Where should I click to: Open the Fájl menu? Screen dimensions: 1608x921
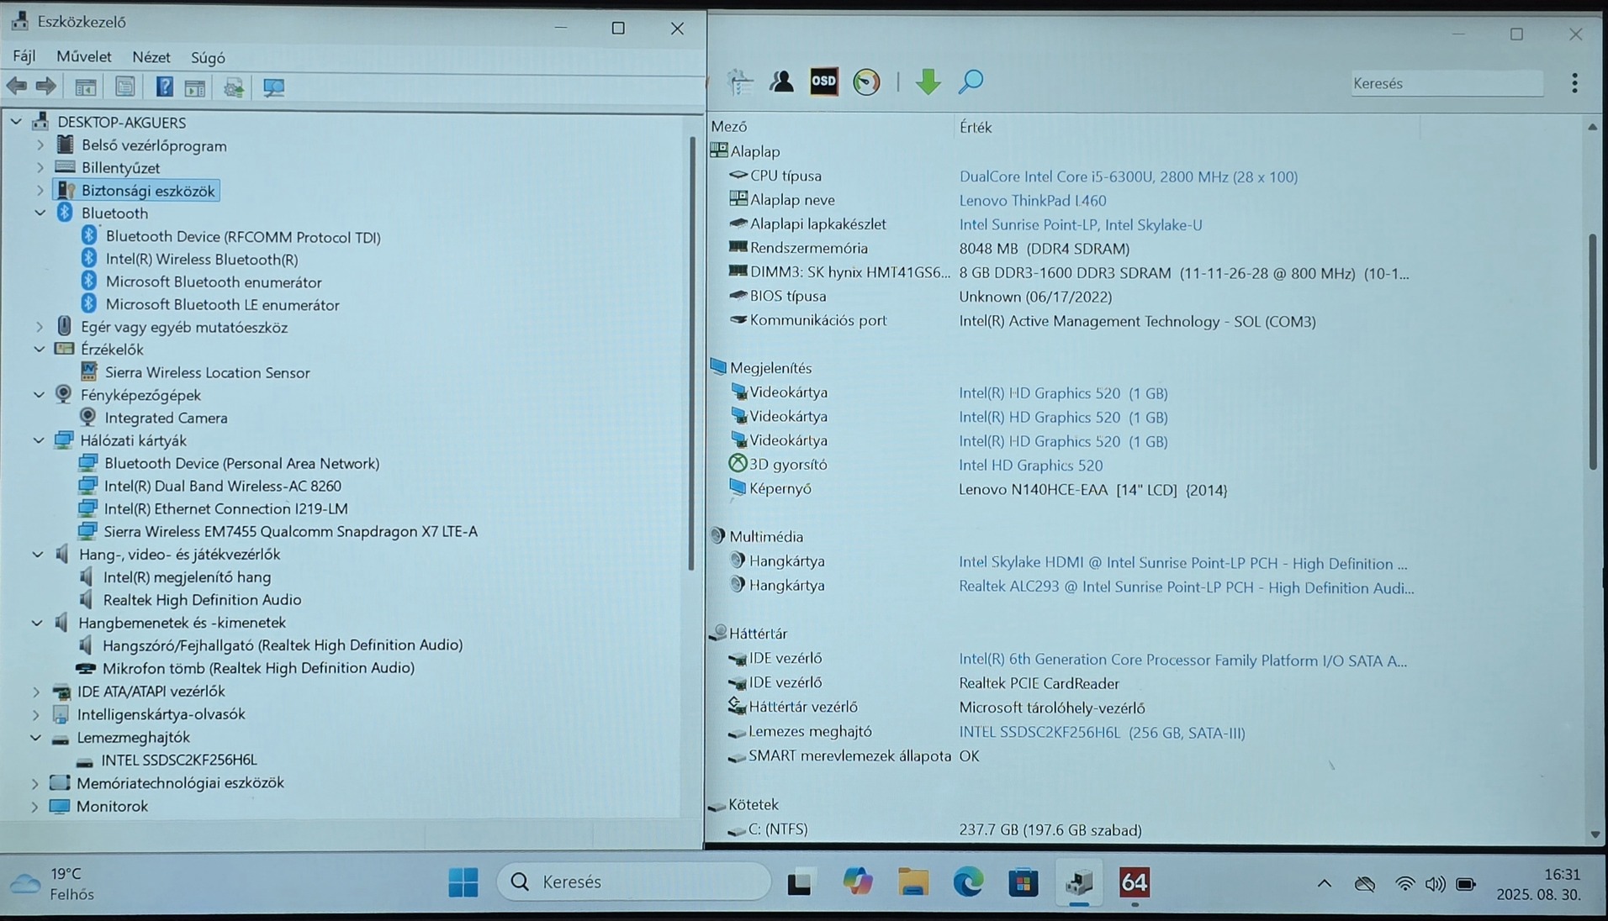click(x=24, y=56)
